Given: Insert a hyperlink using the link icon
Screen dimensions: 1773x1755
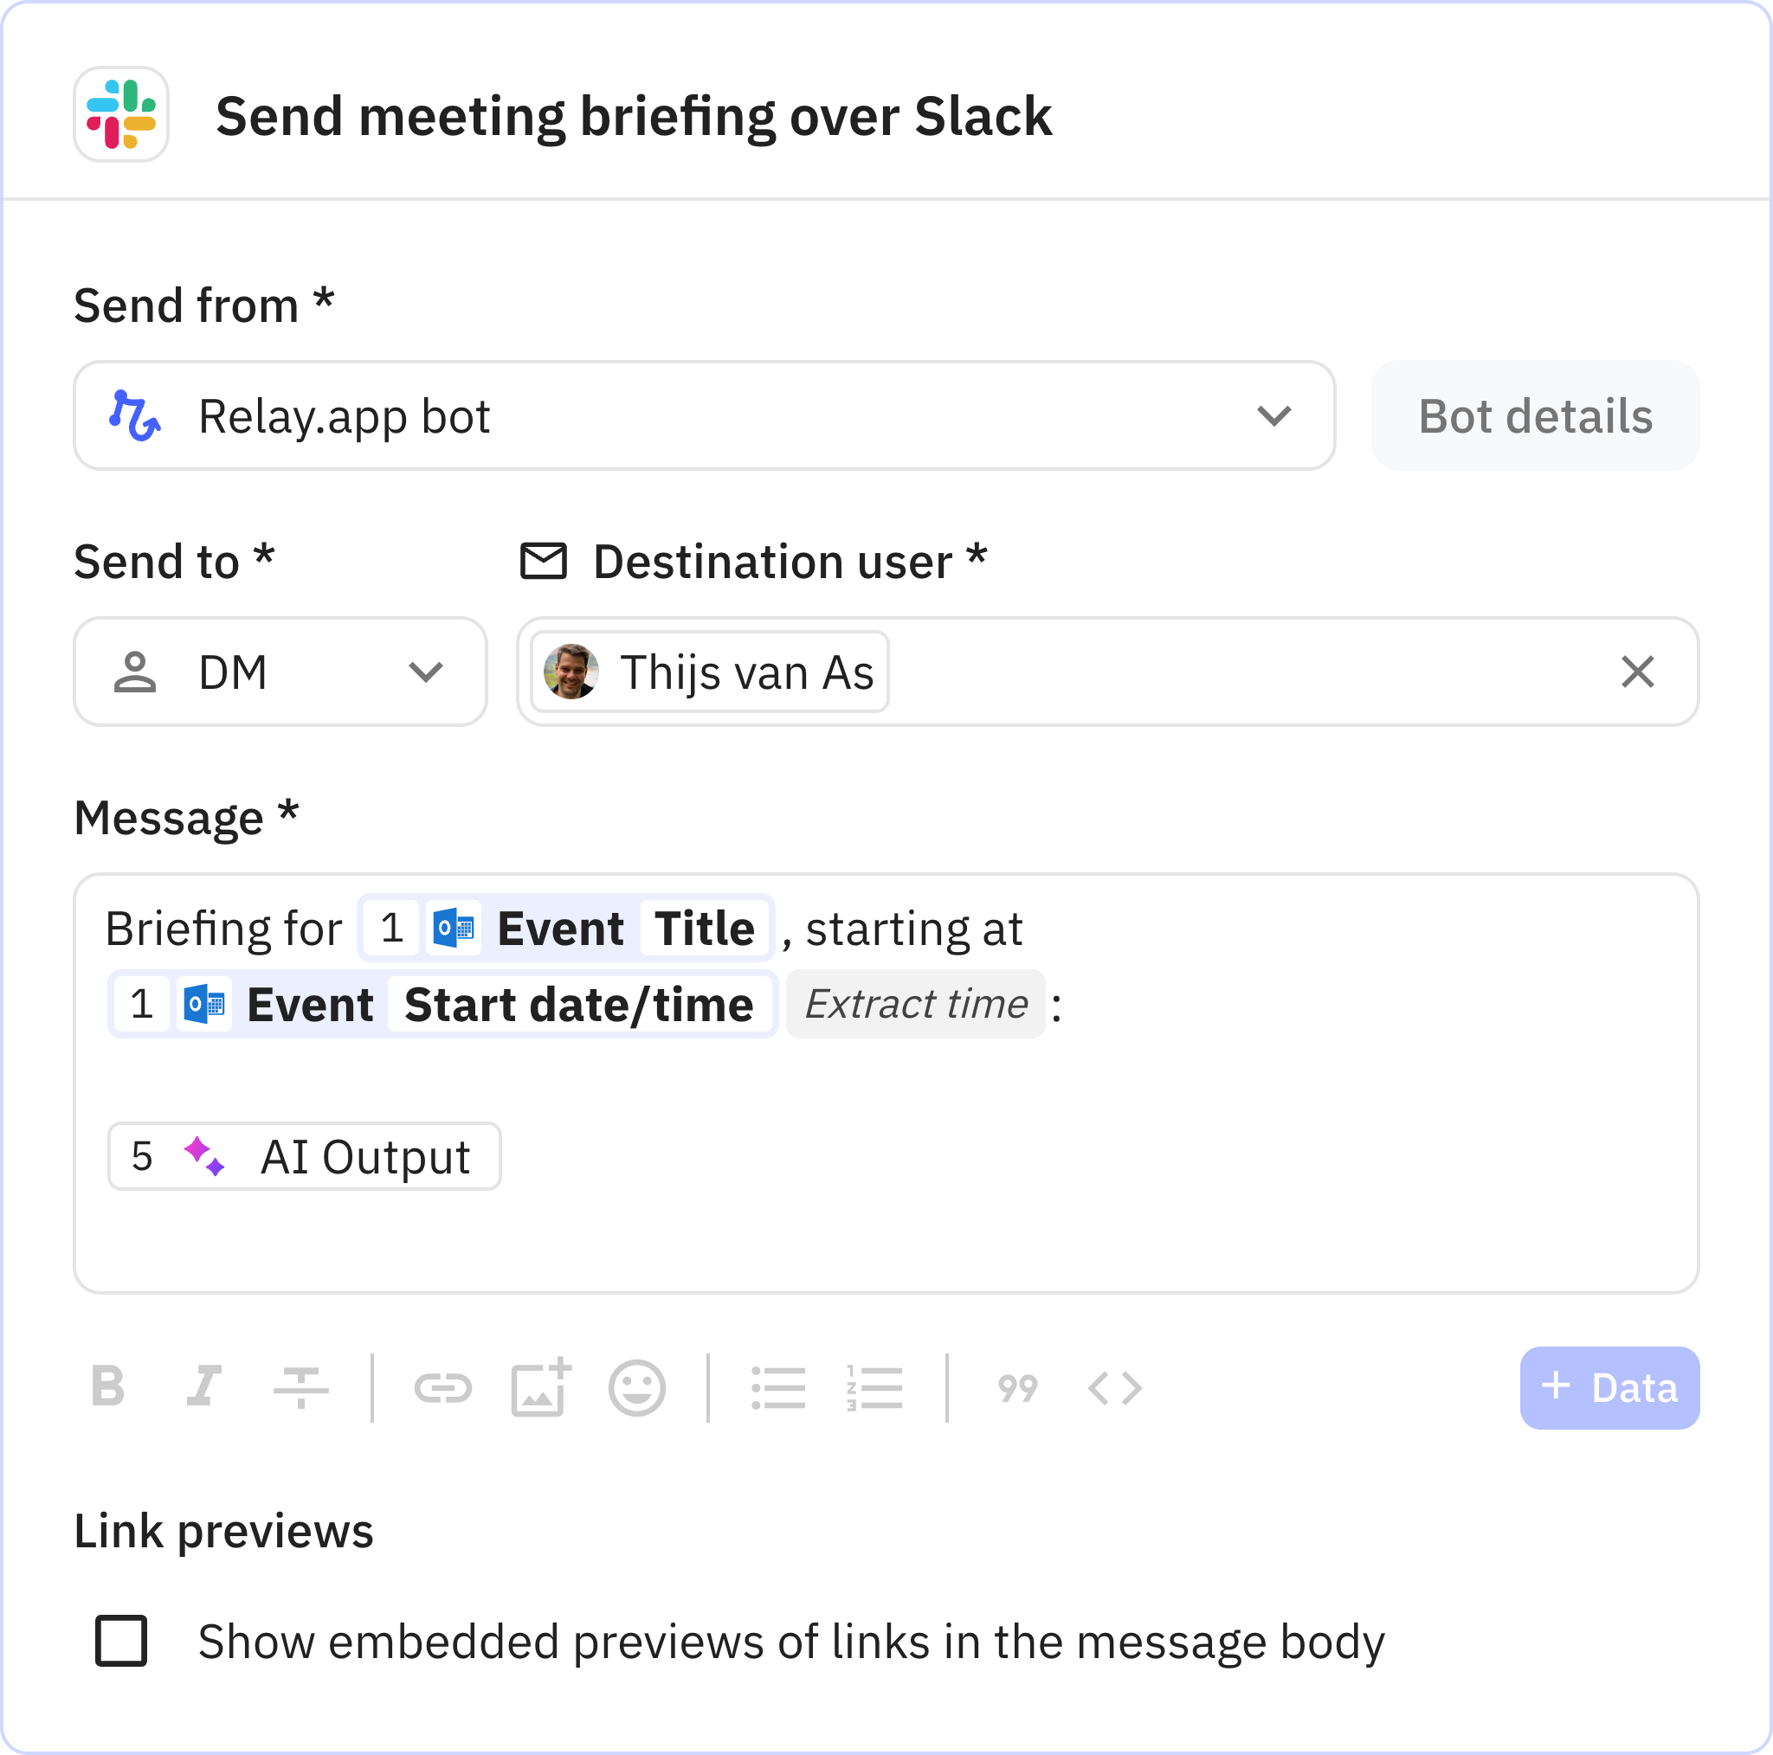Looking at the screenshot, I should (444, 1387).
